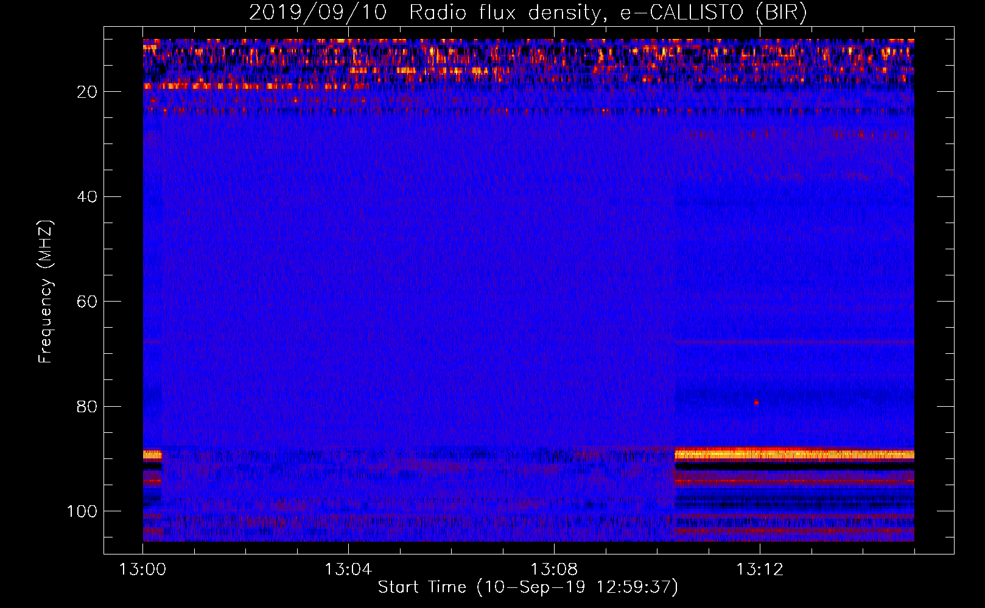Click the short bright band at 13:00 near 90 MHz

coord(152,455)
